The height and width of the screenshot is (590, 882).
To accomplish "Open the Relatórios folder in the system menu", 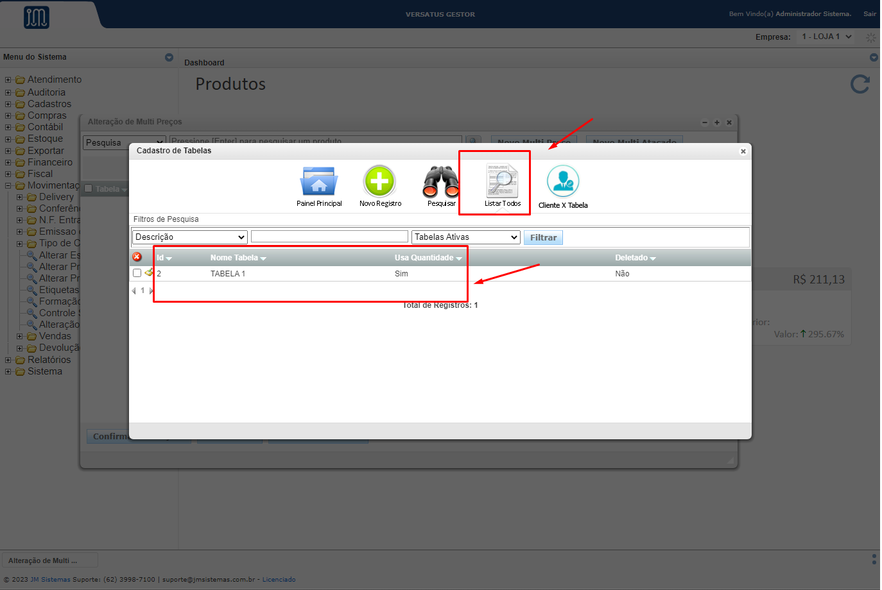I will pyautogui.click(x=49, y=360).
